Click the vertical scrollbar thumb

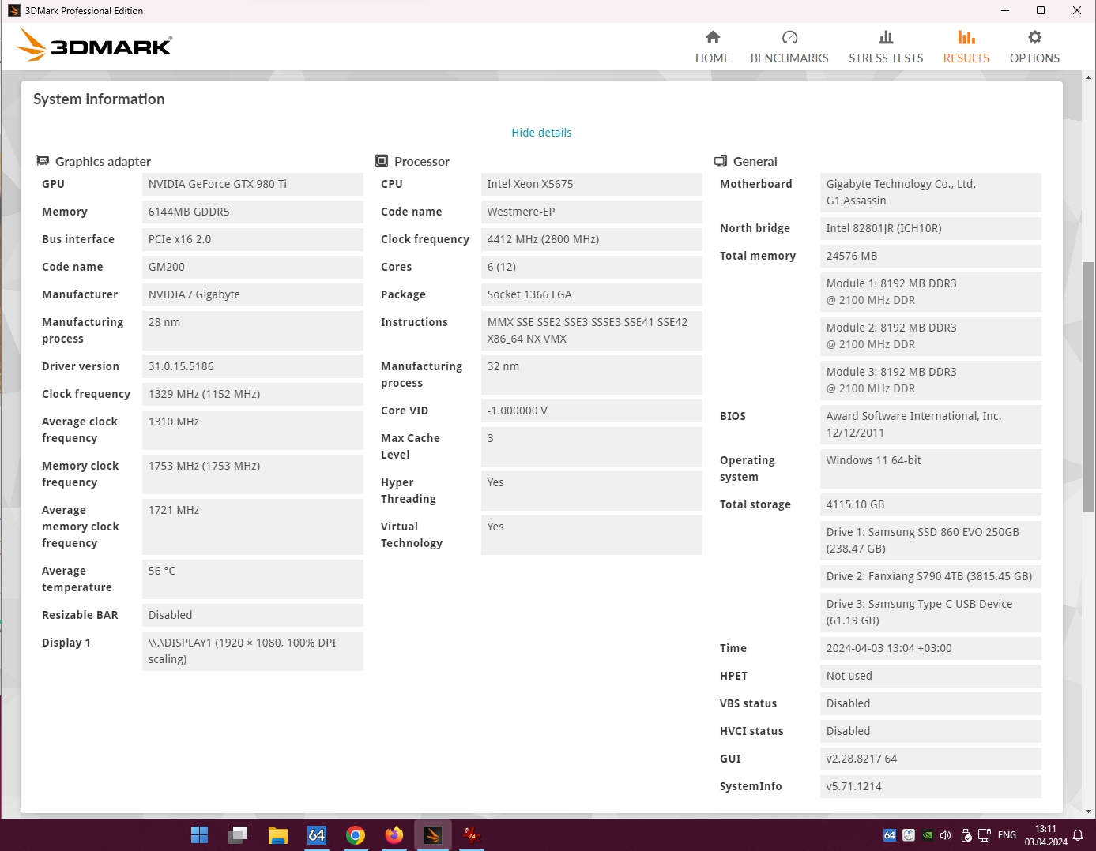tap(1089, 387)
